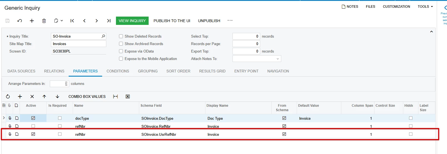Image resolution: width=447 pixels, height=154 pixels.
Task: Switch to the DATA SOURCES tab
Action: pyautogui.click(x=21, y=71)
